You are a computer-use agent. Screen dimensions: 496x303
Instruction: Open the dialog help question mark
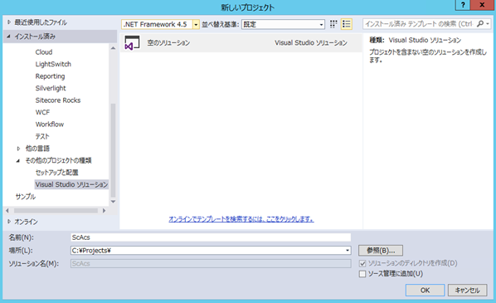463,5
